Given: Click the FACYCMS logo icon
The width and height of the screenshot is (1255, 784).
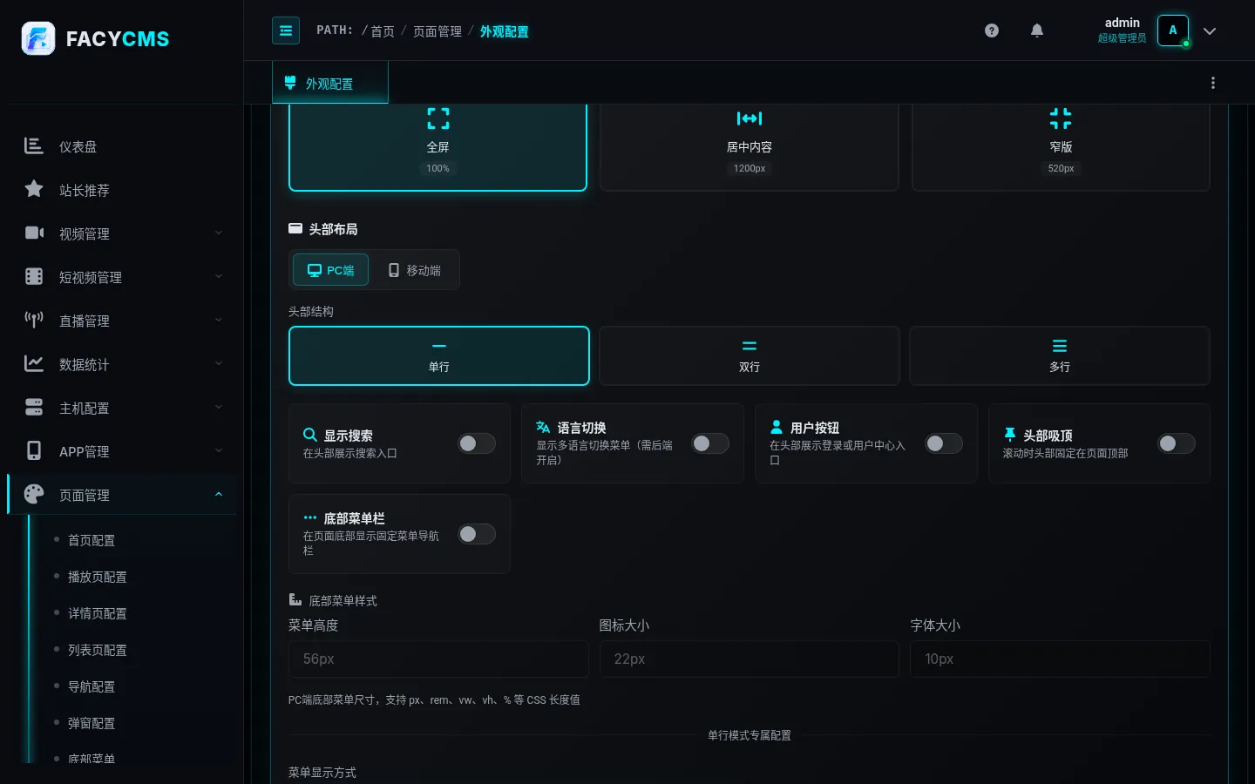Looking at the screenshot, I should [x=38, y=38].
